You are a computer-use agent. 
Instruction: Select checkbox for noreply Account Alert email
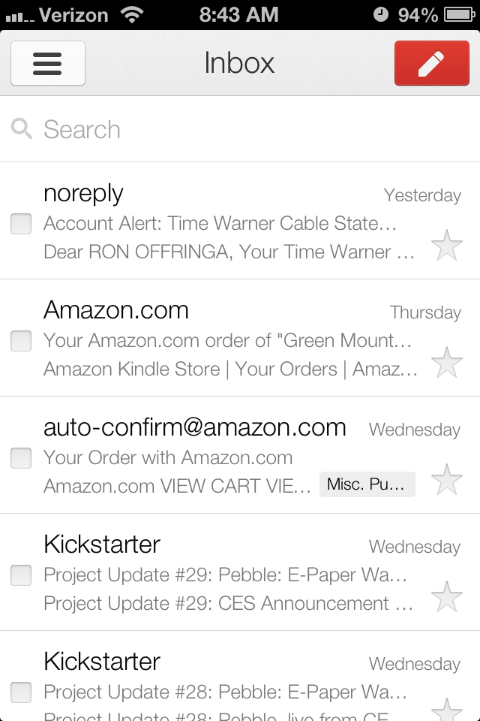coord(21,223)
